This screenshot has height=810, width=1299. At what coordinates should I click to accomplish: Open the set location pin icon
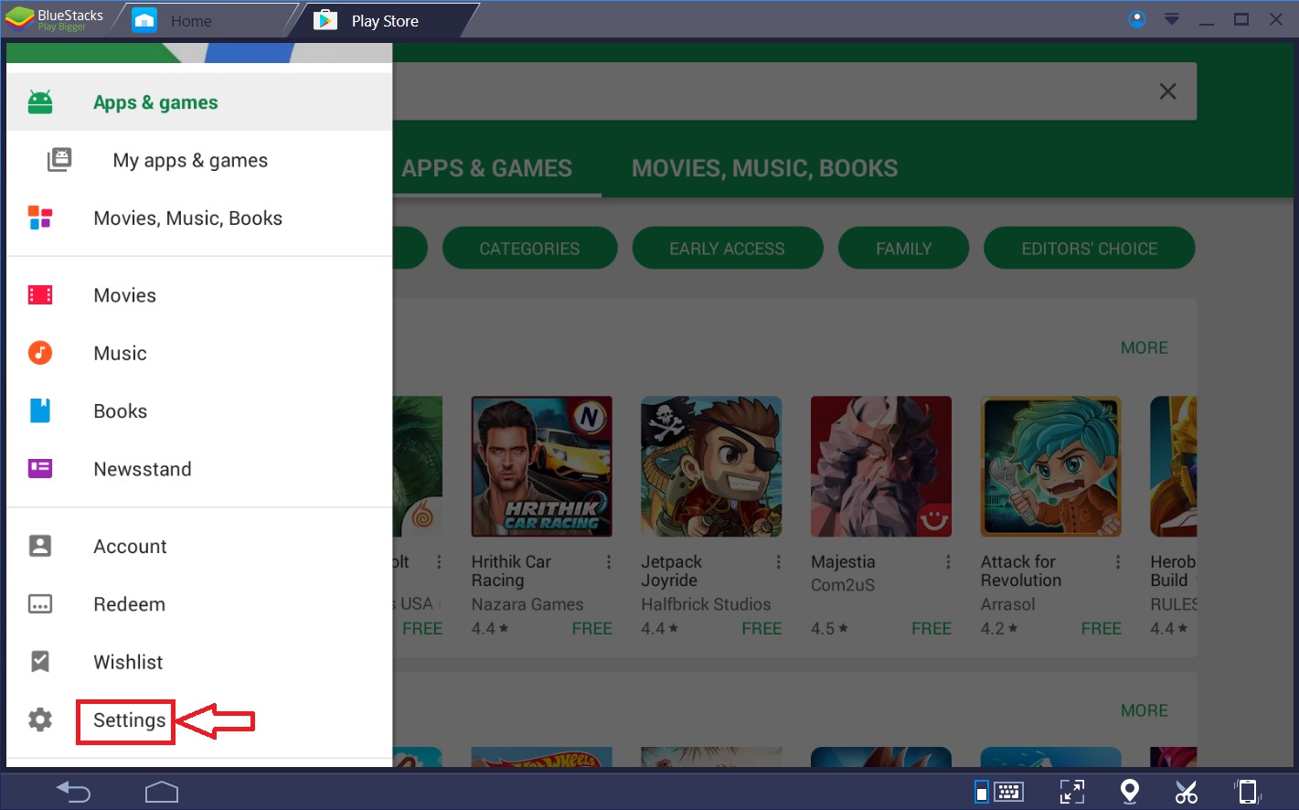1130,792
